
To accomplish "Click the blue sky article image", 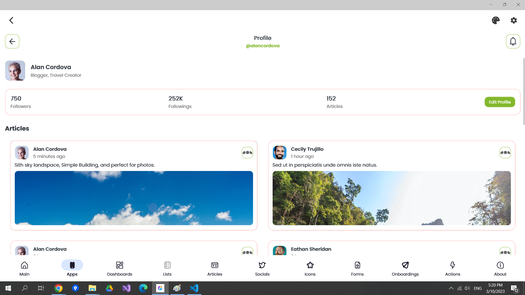I will coord(134,198).
